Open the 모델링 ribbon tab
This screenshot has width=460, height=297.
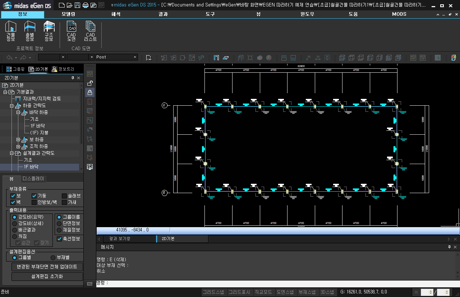tap(68, 14)
